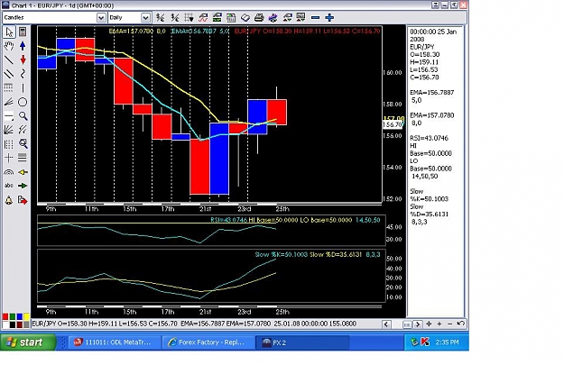This screenshot has width=564, height=365.
Task: Select the dotted horizontal grid lines tool
Action: coord(9,88)
